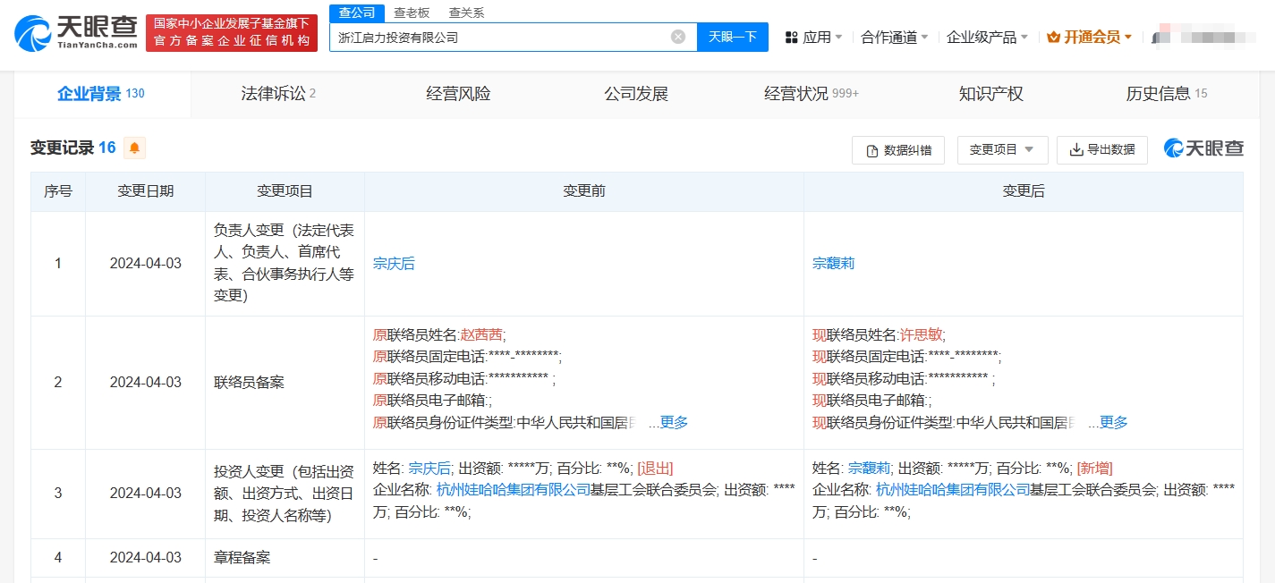Click the 许思敏 contact name
The image size is (1275, 583).
920,335
